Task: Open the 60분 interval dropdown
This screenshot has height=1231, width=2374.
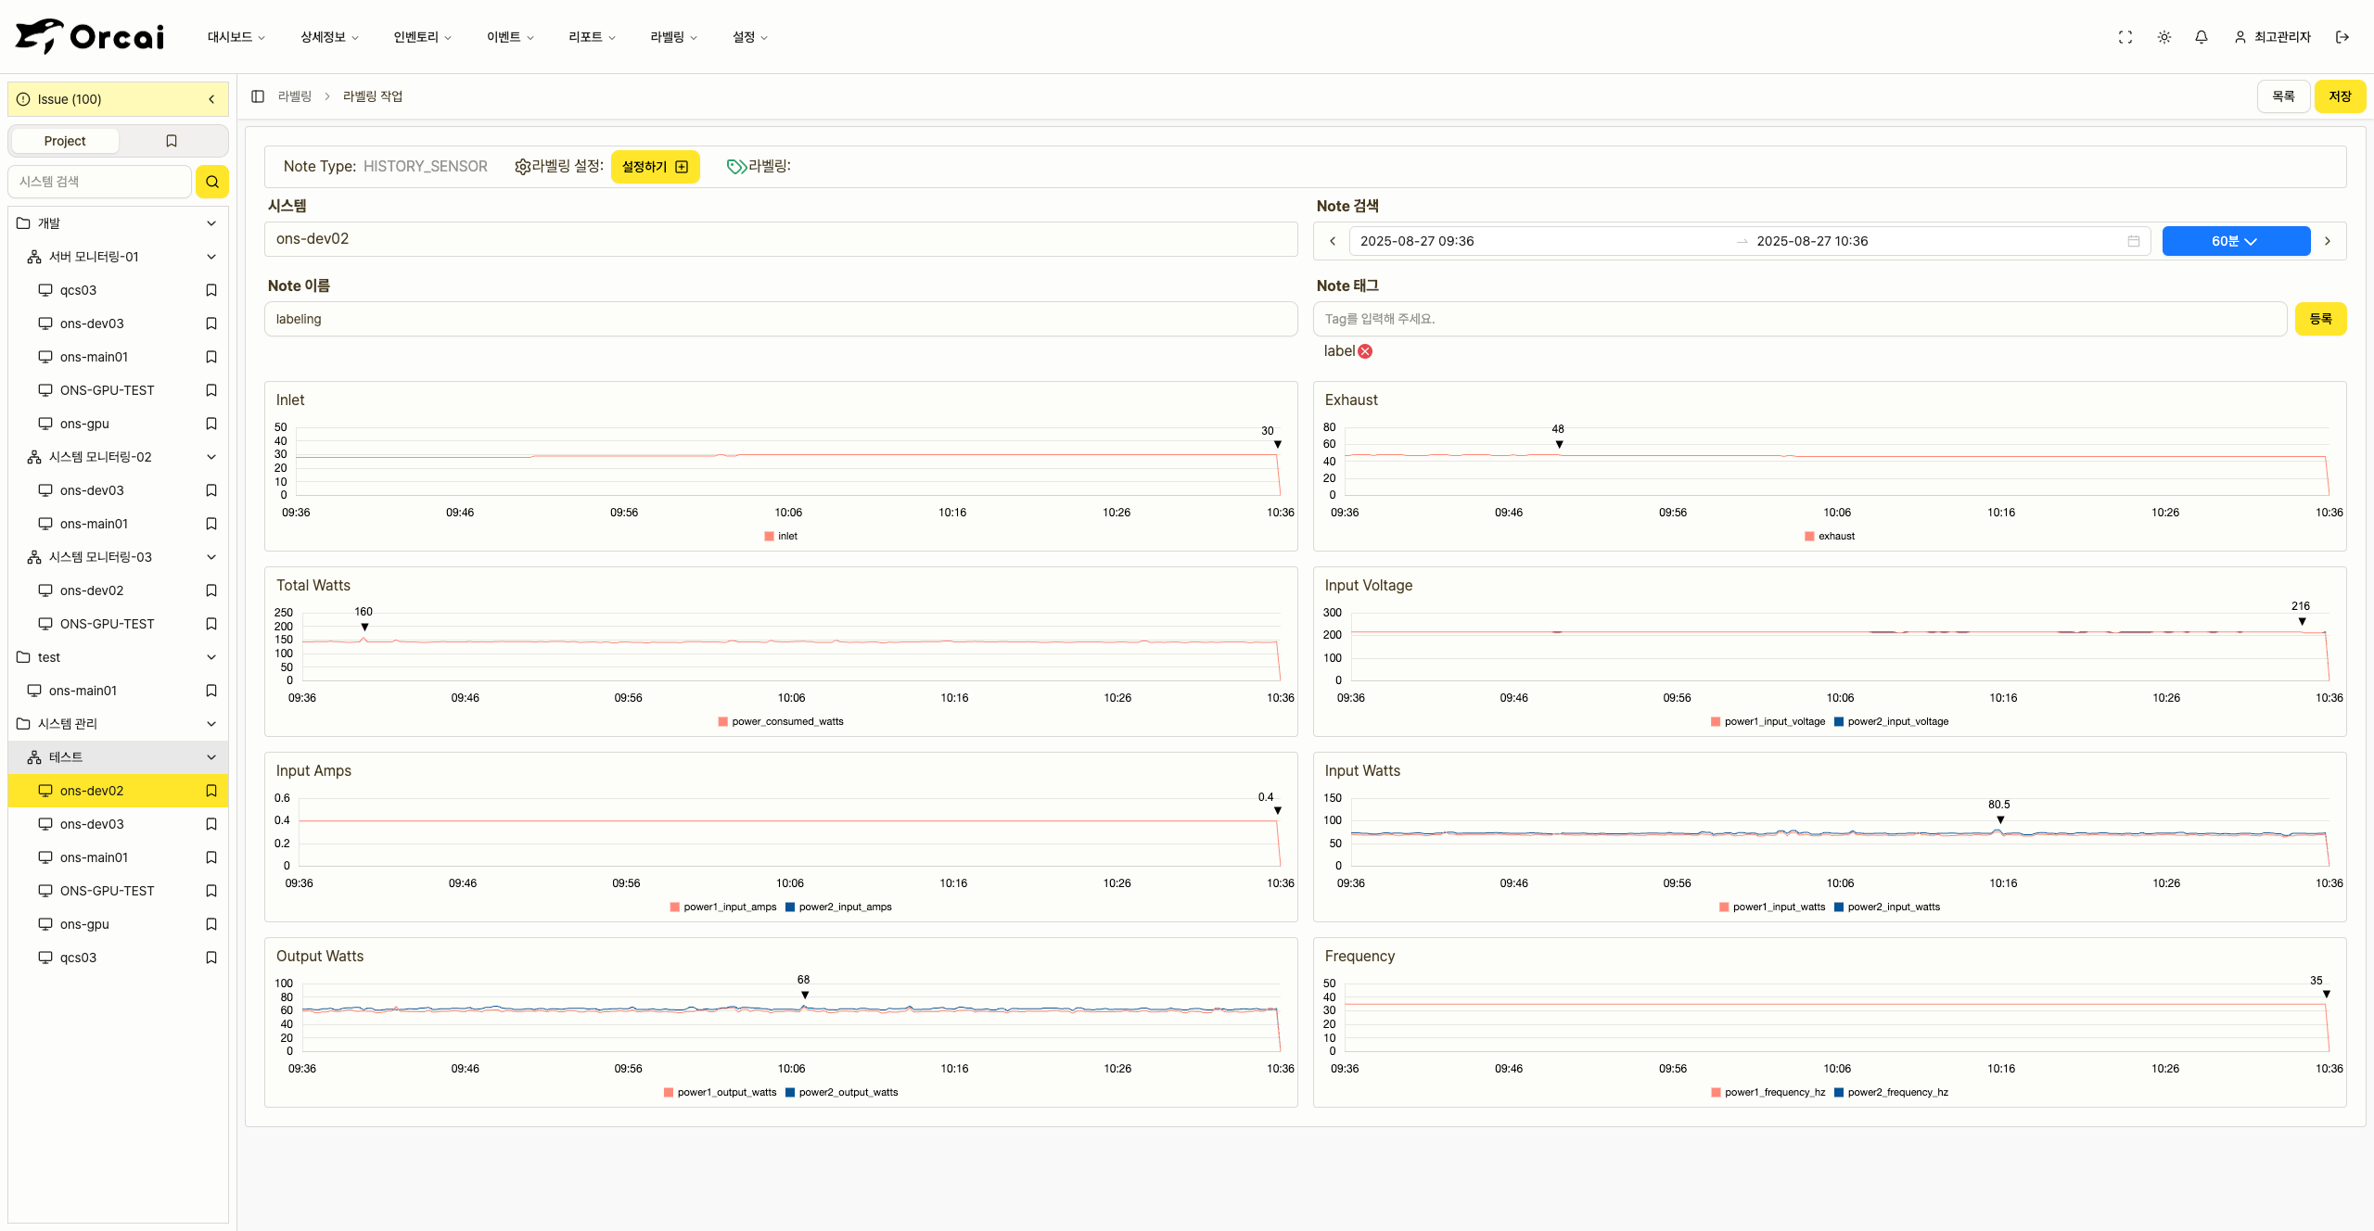Action: pos(2235,241)
